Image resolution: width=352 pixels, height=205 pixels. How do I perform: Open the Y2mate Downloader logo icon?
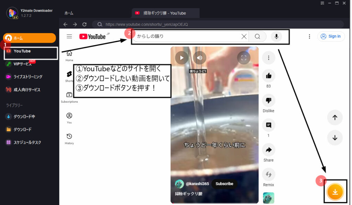12,13
